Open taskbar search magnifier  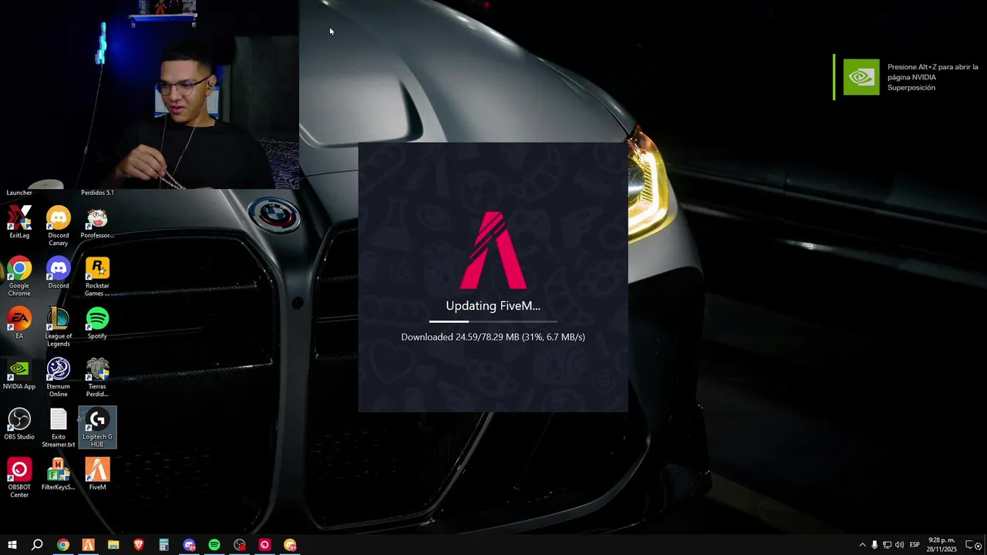pos(37,545)
